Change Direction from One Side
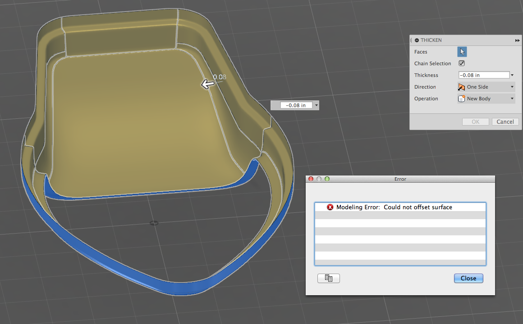523x324 pixels. pyautogui.click(x=511, y=87)
